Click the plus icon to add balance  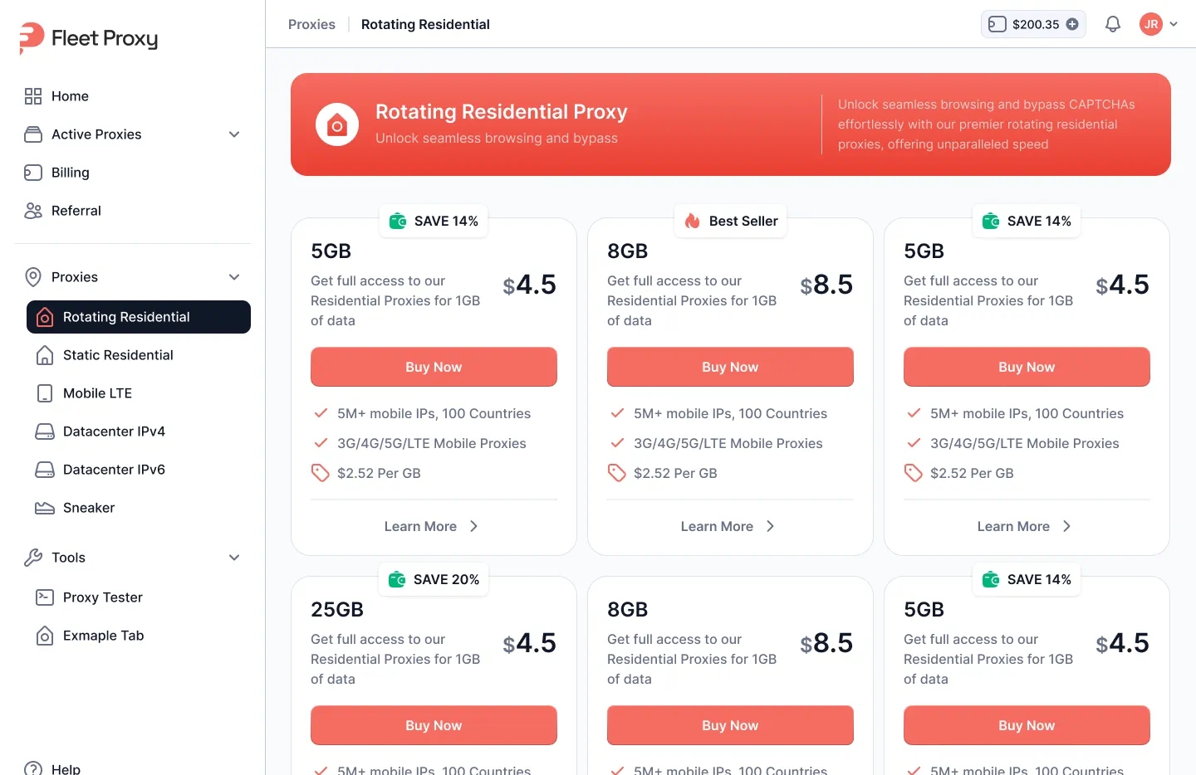pyautogui.click(x=1072, y=24)
